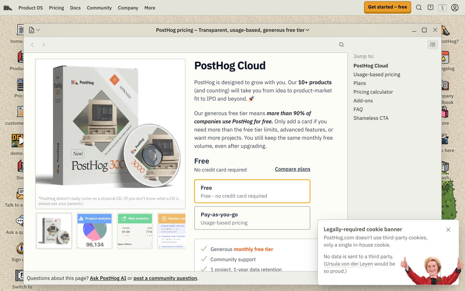Select the Product analytics thumbnail
465x291 pixels.
pos(94,231)
